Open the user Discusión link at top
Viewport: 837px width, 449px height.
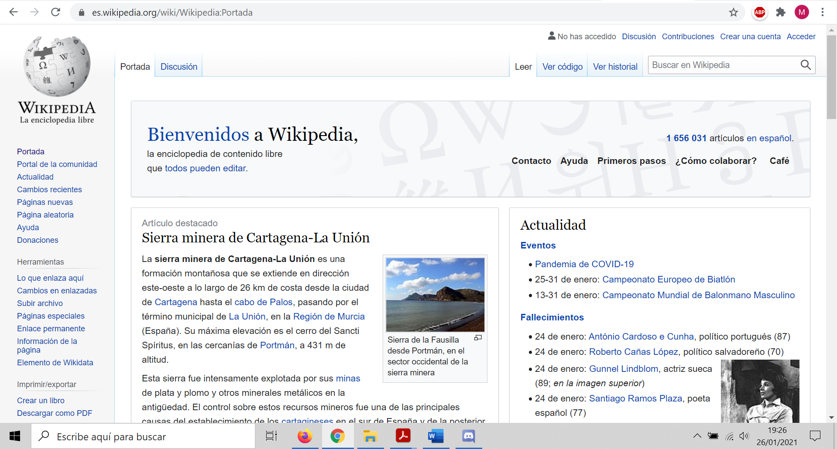pos(639,37)
